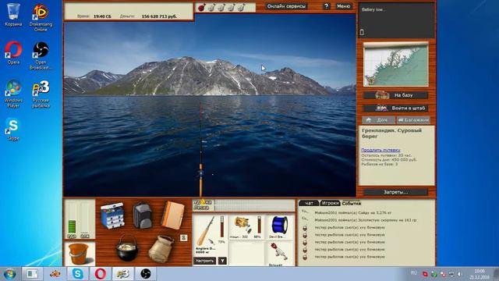This screenshot has width=499, height=281.
Task: Click the volume icon in system tray
Action: click(x=459, y=274)
